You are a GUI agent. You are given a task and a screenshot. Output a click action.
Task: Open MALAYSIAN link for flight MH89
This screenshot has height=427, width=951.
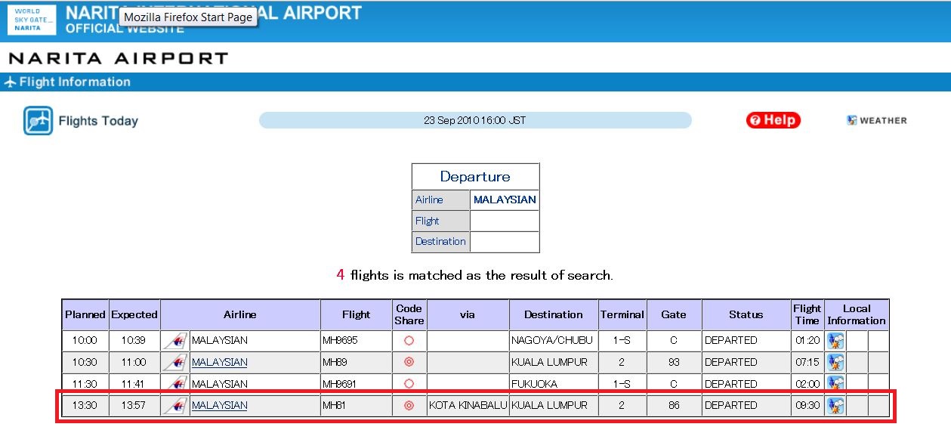[219, 362]
